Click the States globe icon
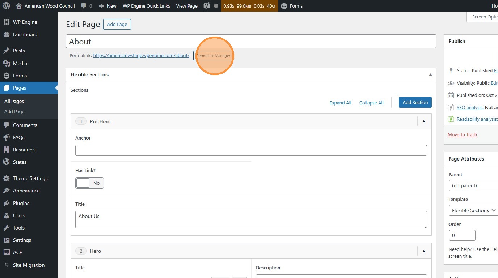Image resolution: width=498 pixels, height=278 pixels. 6,162
